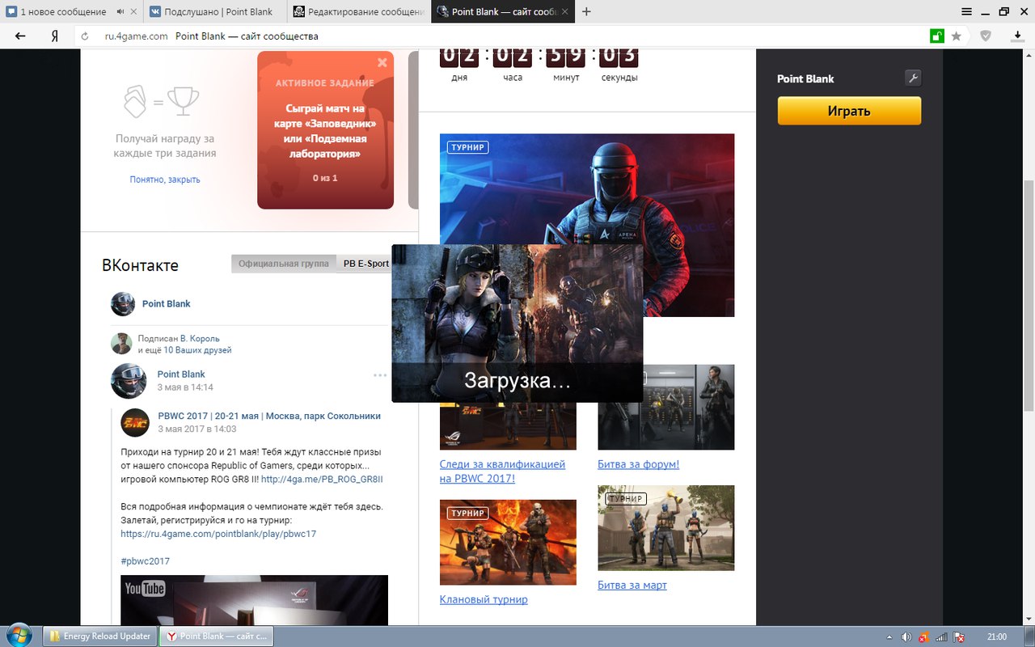Open 4ga.me/PB_ROG_GR8II link
This screenshot has width=1035, height=647.
click(322, 480)
